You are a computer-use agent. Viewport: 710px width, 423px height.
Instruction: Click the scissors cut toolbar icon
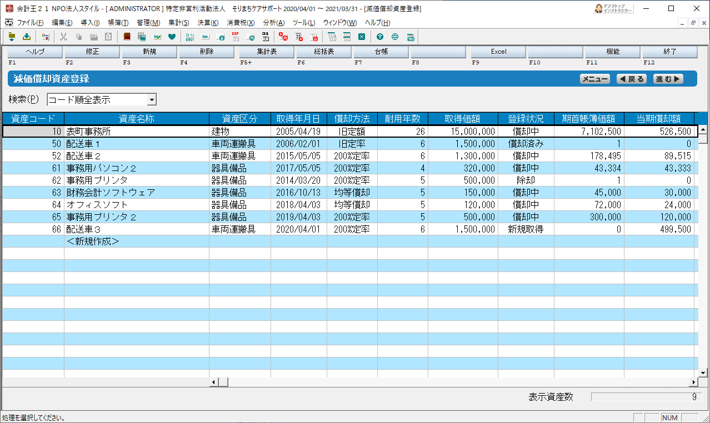[x=63, y=37]
